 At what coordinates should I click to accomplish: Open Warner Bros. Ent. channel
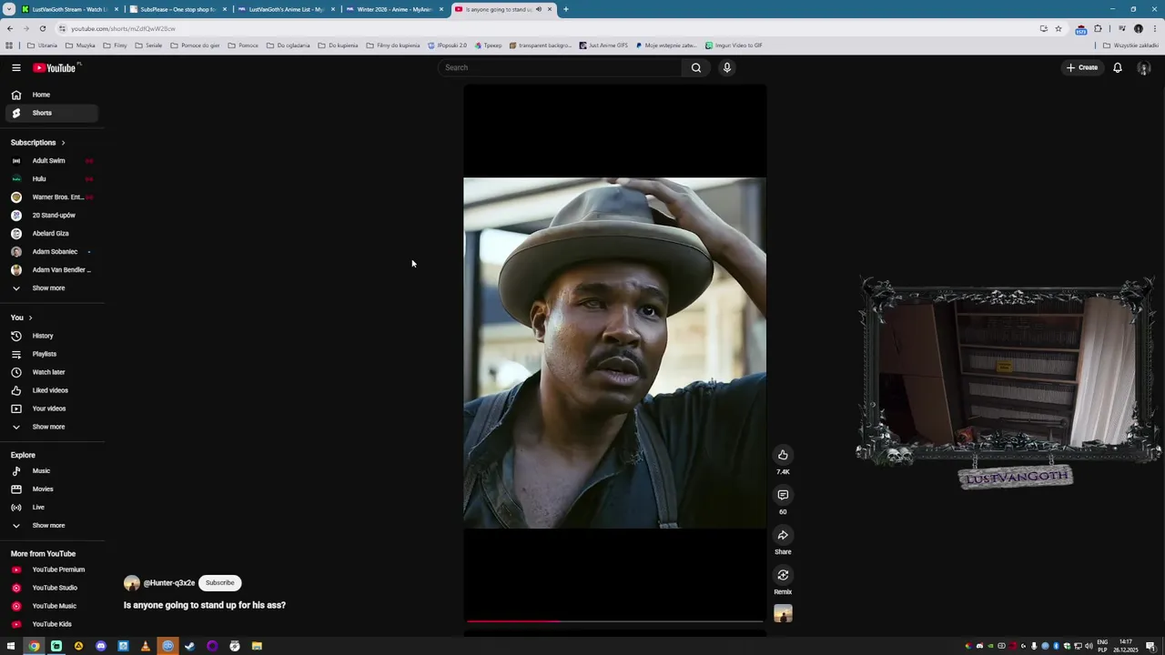[52, 197]
